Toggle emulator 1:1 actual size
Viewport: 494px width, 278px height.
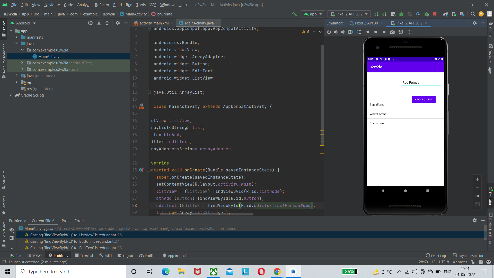coord(477,196)
